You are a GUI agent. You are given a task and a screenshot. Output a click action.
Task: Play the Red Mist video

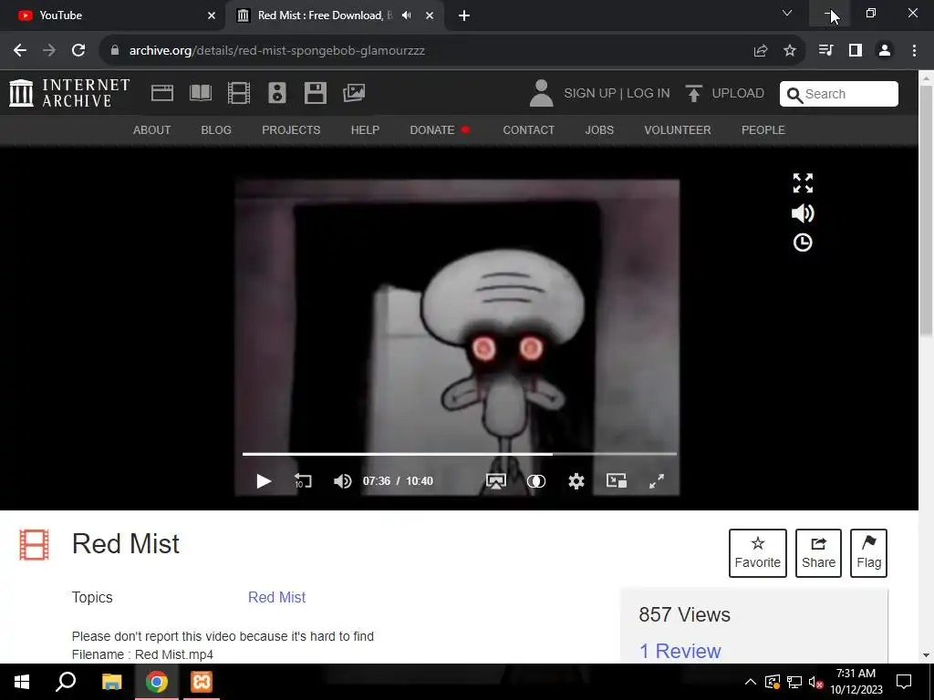tap(264, 481)
